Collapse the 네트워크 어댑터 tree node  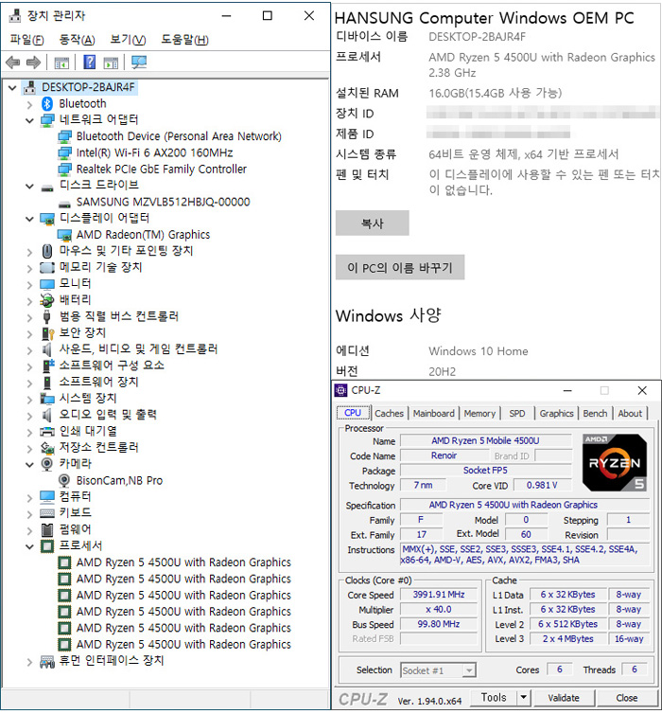[29, 120]
